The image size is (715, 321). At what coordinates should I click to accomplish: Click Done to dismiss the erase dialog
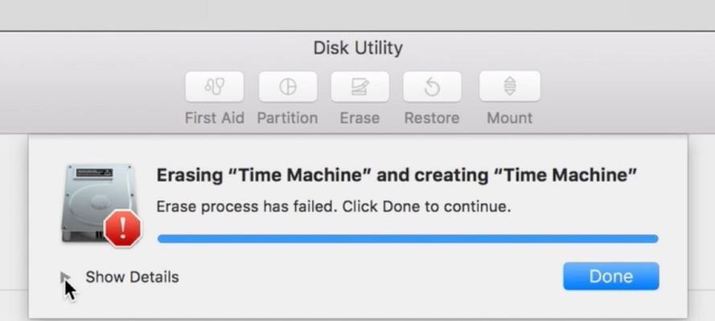coord(611,276)
